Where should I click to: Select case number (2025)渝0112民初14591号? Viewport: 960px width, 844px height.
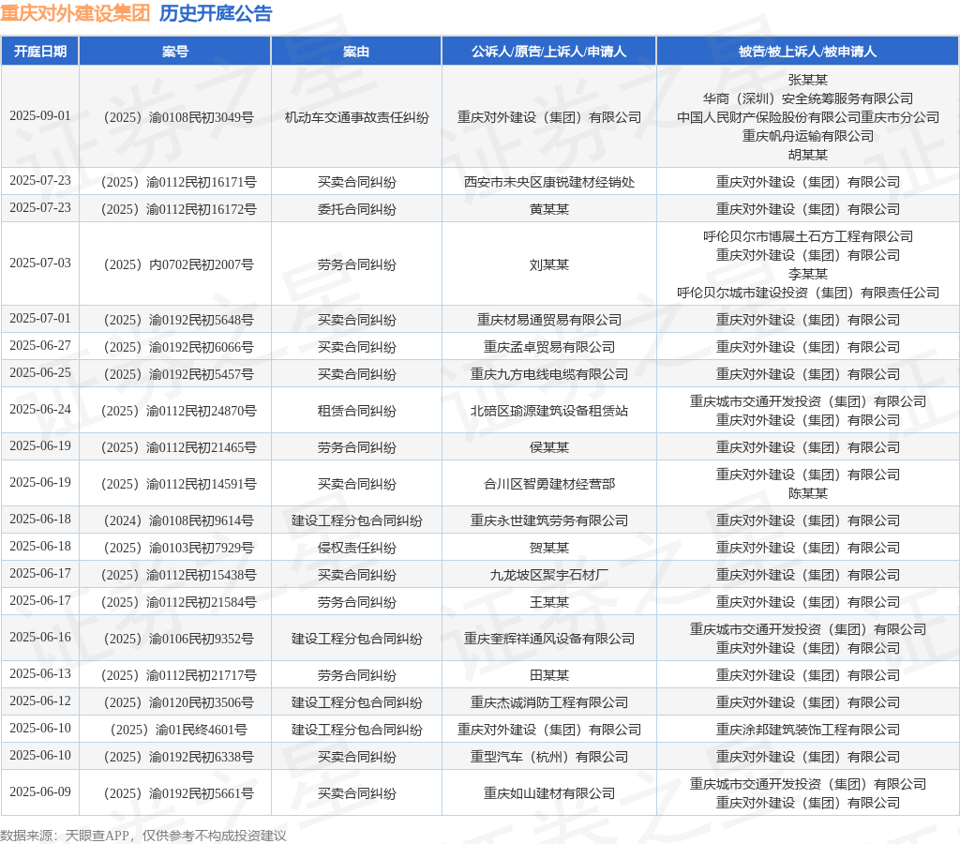178,484
